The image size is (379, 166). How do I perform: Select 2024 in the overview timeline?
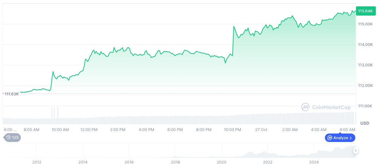[314, 162]
